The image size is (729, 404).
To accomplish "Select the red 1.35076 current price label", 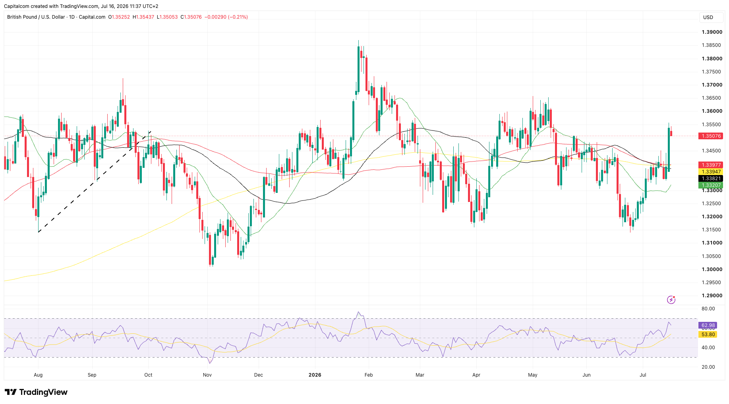I will (711, 136).
